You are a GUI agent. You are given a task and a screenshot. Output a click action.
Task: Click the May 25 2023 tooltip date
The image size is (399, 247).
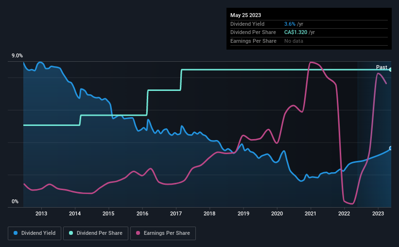pos(245,15)
